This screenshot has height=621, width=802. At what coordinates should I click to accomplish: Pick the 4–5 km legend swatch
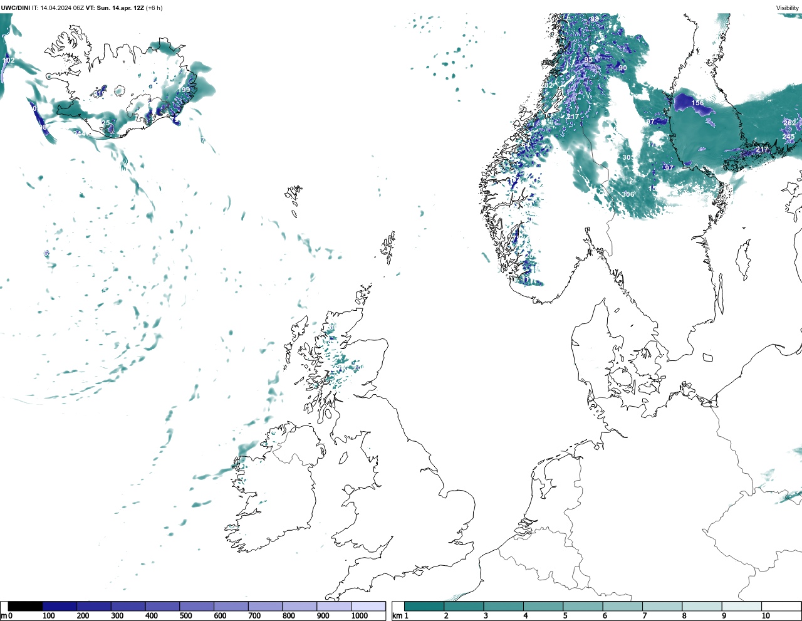[543, 606]
